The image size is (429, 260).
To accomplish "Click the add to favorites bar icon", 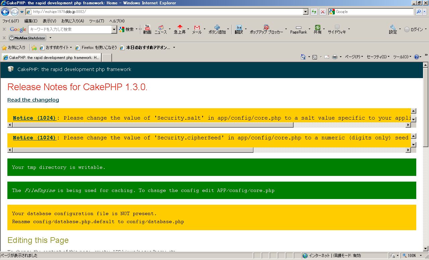I will point(34,48).
